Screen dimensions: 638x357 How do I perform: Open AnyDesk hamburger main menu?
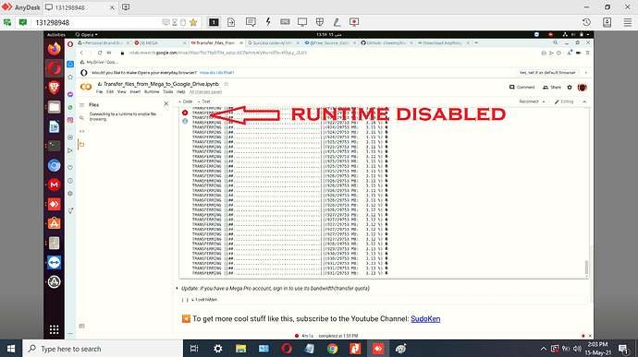pyautogui.click(x=628, y=22)
